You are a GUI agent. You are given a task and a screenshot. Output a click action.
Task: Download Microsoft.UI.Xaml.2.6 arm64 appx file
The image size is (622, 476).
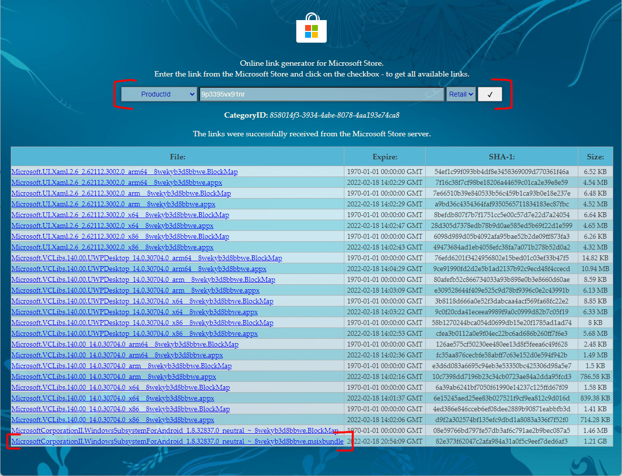tap(117, 182)
